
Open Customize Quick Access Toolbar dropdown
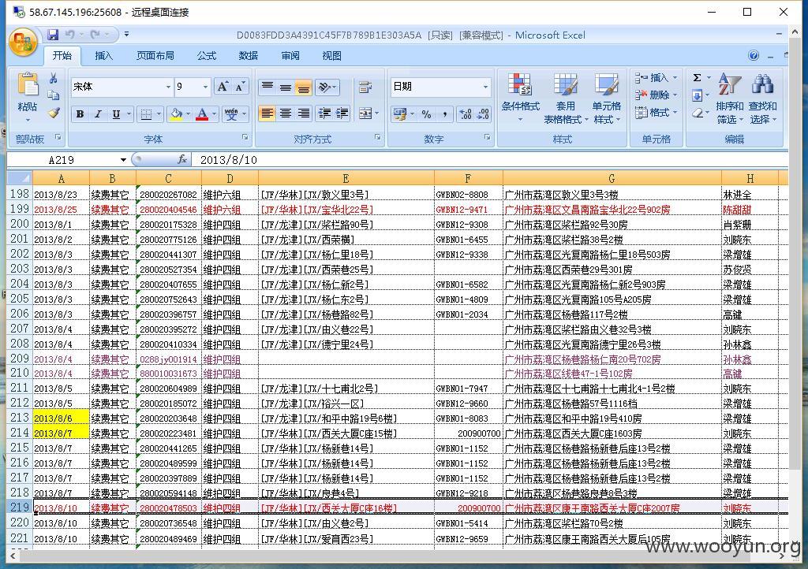pos(126,35)
